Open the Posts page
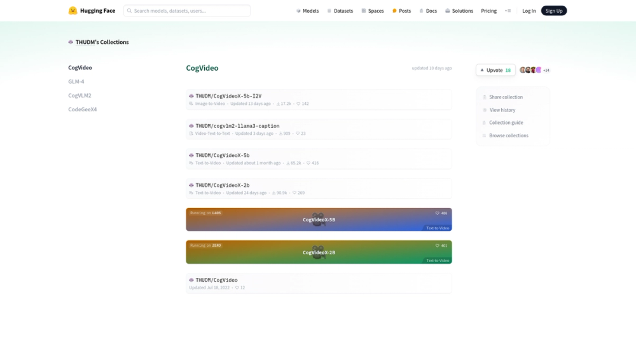Image resolution: width=636 pixels, height=358 pixels. tap(401, 11)
